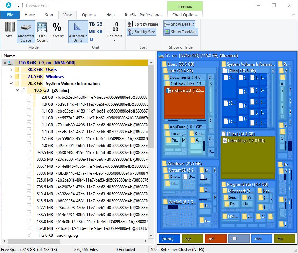The width and height of the screenshot is (298, 253).
Task: Click the Name column header
Action: [x=9, y=56]
